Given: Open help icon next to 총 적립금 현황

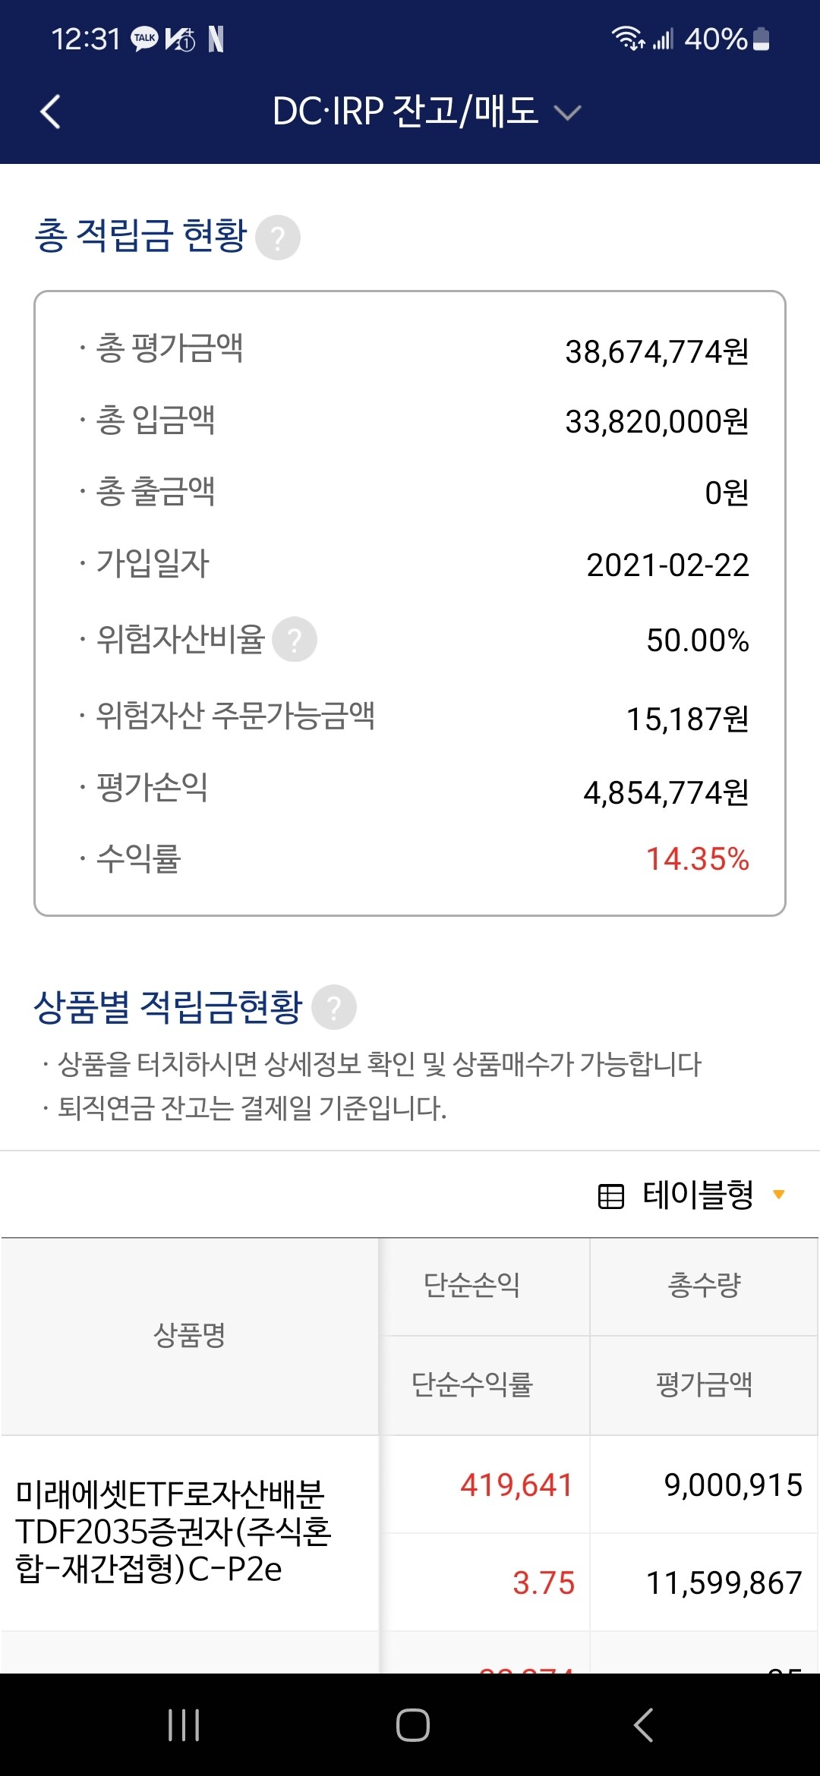Looking at the screenshot, I should [278, 238].
